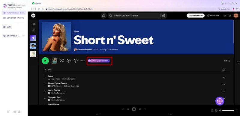
Task: Open third playlist thumbnail in library
Action: pyautogui.click(x=33, y=54)
